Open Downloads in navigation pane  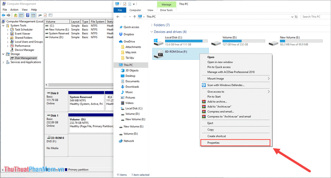pos(132,87)
